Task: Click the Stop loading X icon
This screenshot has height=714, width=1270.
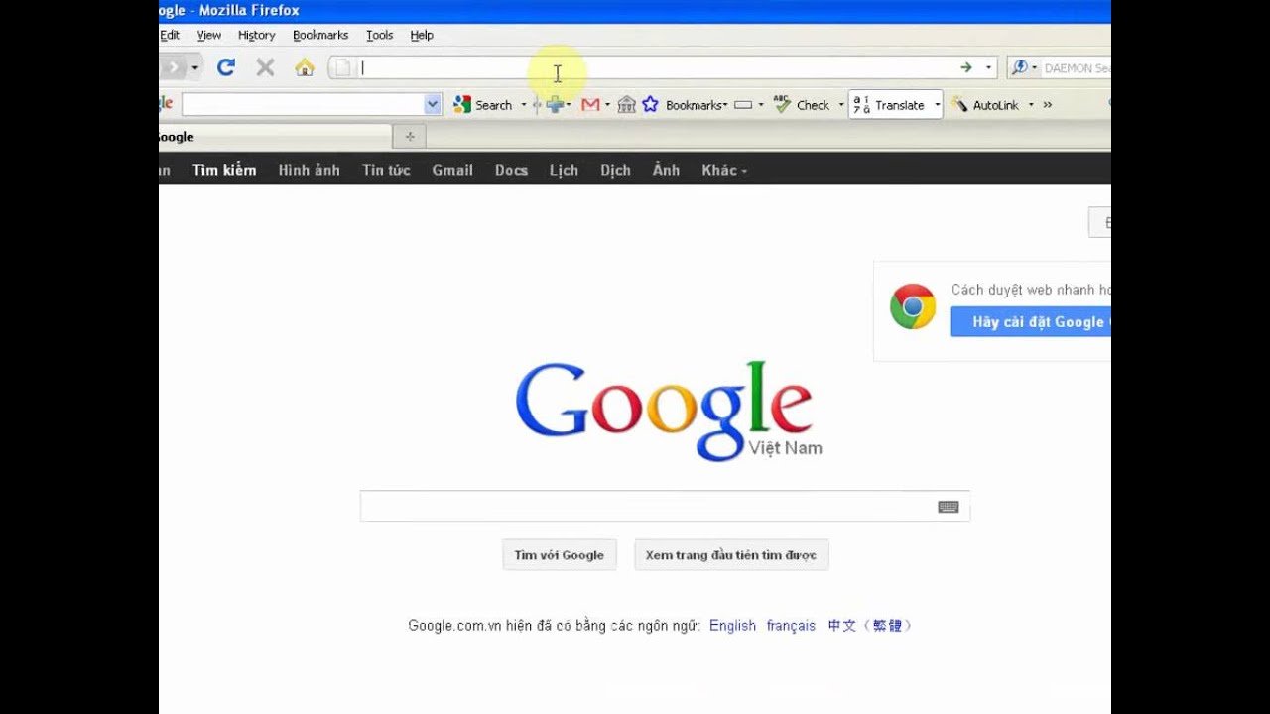Action: [265, 67]
